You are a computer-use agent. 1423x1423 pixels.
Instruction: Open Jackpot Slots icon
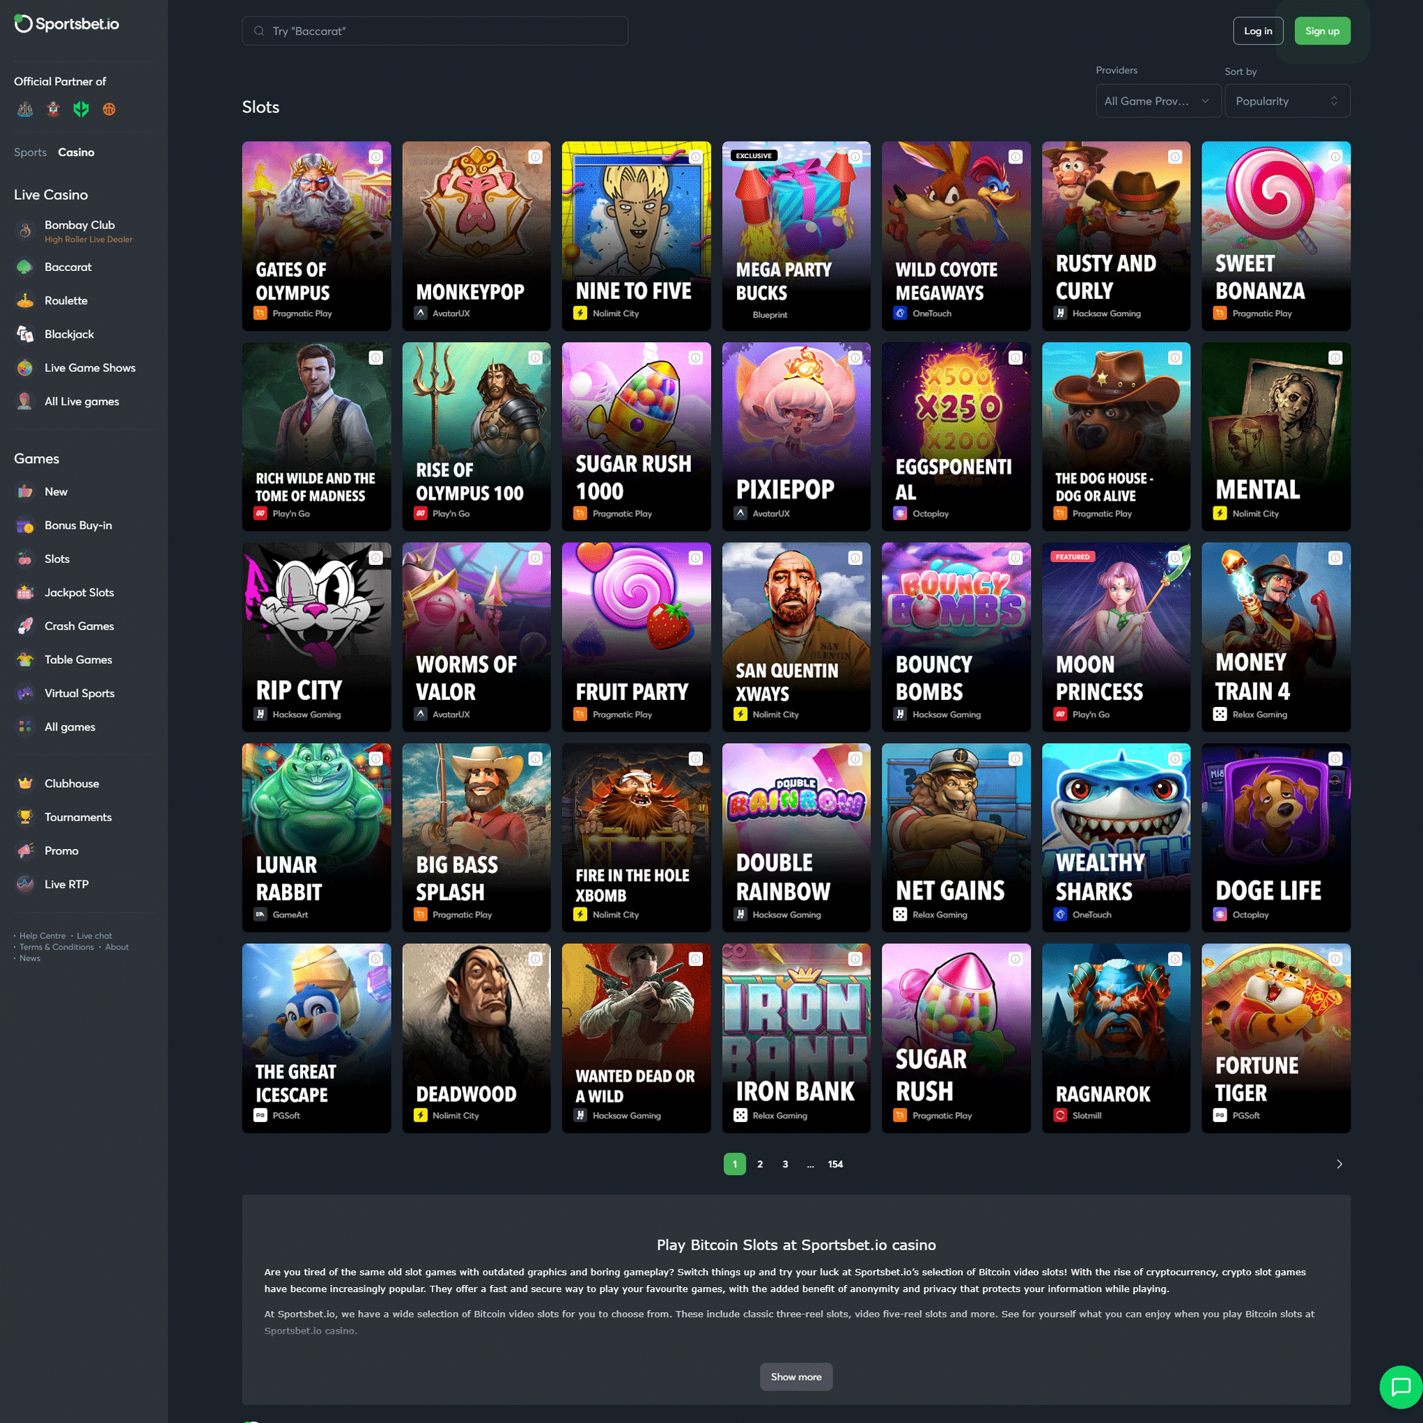pyautogui.click(x=25, y=592)
